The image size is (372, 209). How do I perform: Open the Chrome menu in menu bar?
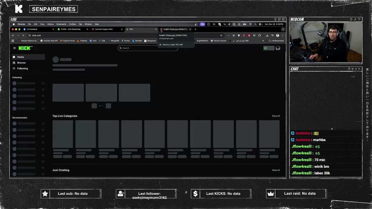pyautogui.click(x=21, y=24)
